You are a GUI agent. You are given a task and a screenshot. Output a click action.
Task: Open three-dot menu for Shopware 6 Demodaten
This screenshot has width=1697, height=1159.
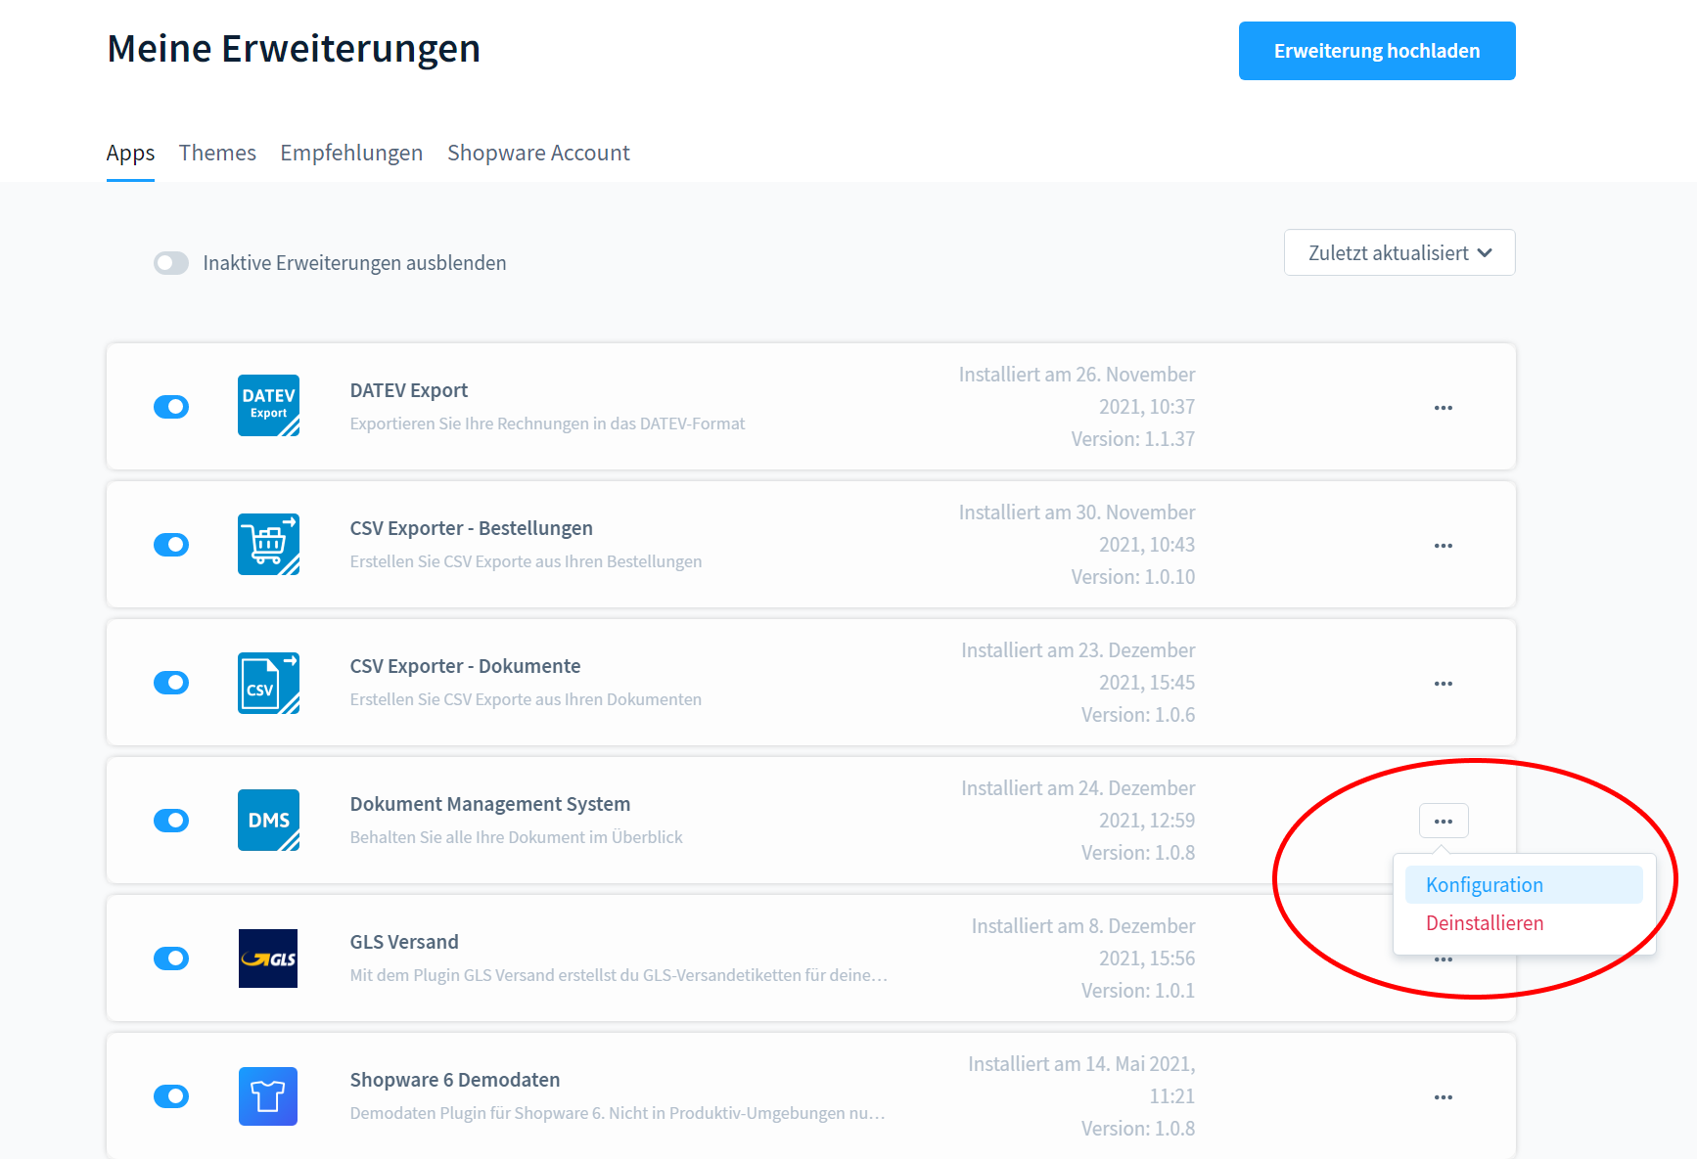click(1443, 1097)
